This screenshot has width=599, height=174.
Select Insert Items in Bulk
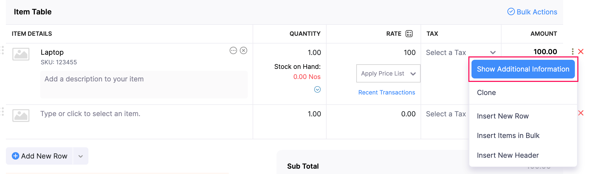[x=508, y=136]
